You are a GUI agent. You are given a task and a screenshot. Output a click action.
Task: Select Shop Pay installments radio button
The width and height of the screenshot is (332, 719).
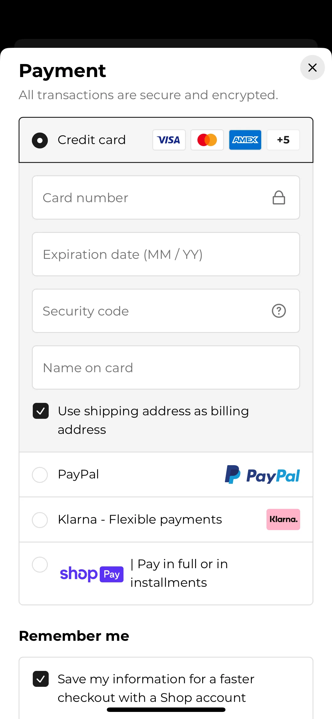point(40,564)
